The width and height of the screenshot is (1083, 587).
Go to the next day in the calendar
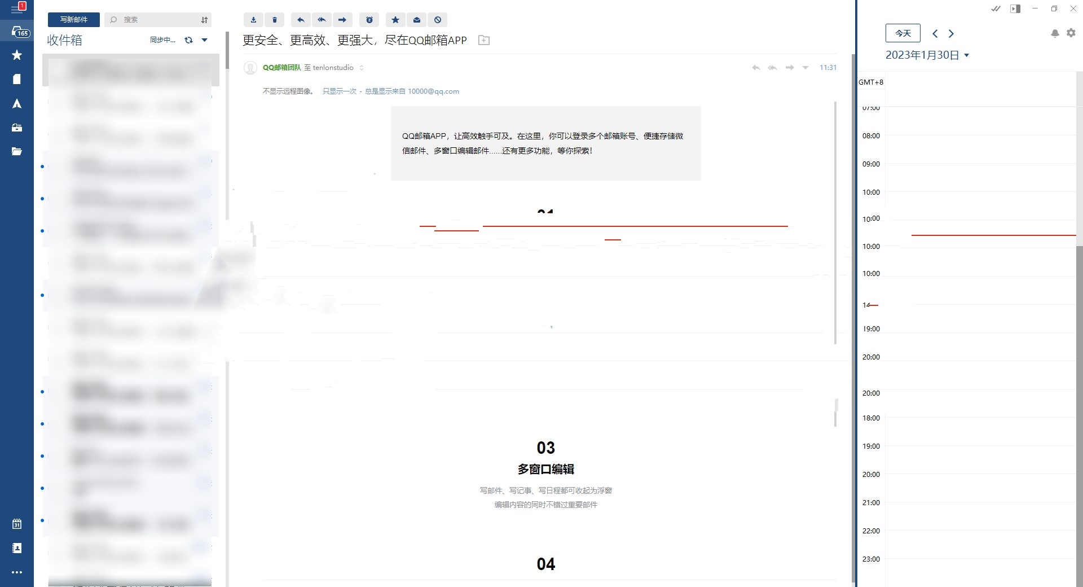click(x=952, y=33)
